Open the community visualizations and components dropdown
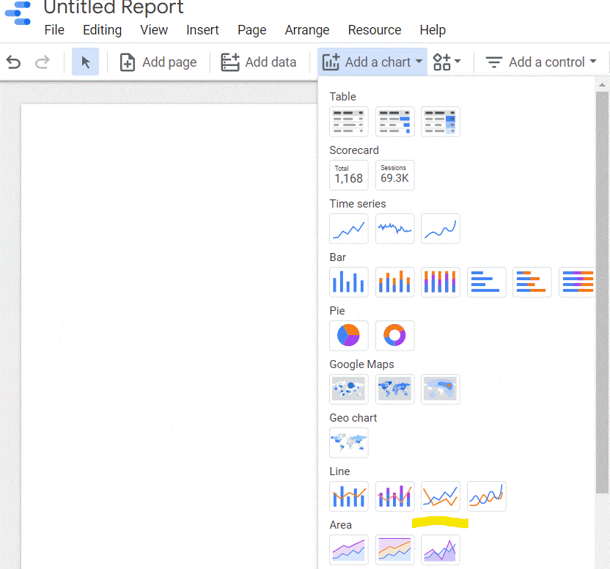 tap(447, 62)
